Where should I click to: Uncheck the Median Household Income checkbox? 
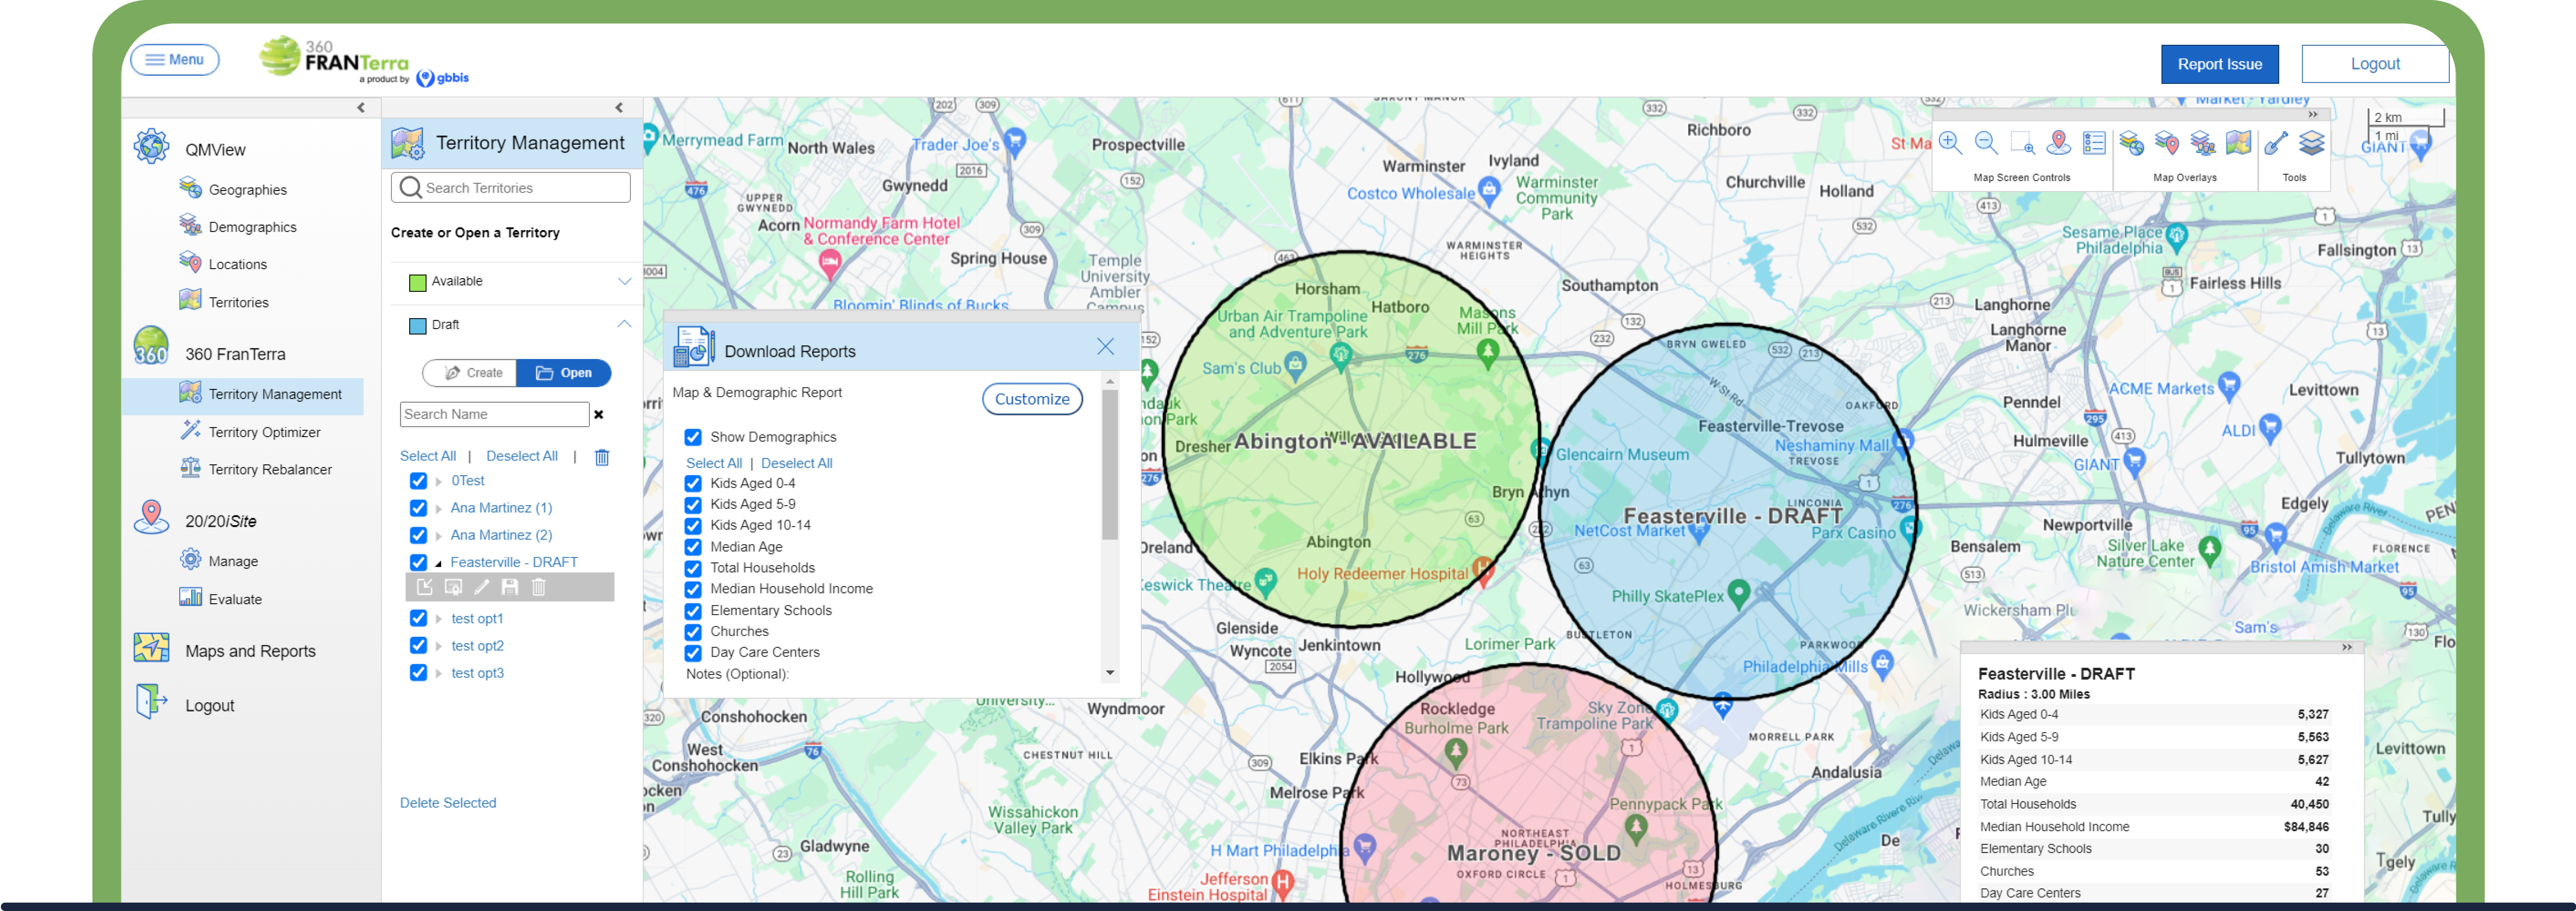click(693, 589)
